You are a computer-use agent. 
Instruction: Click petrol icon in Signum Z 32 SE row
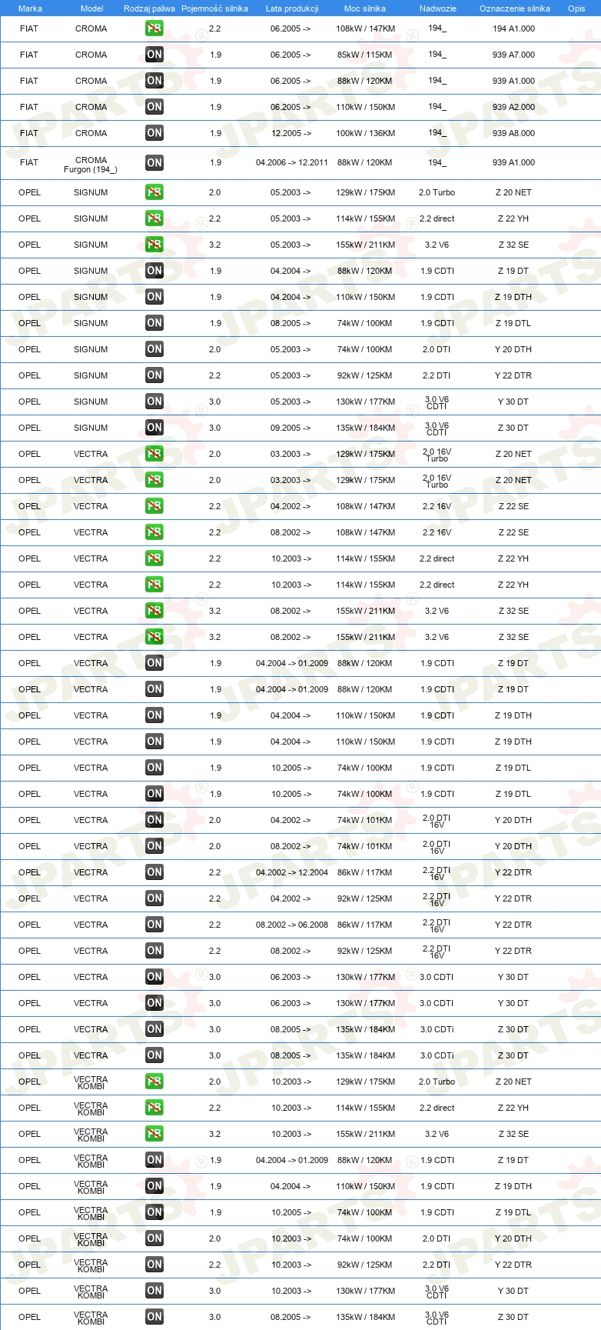pos(154,245)
